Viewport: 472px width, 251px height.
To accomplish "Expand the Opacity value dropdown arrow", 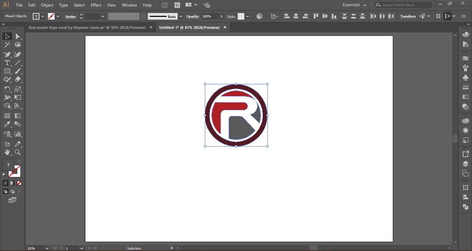I will click(222, 16).
